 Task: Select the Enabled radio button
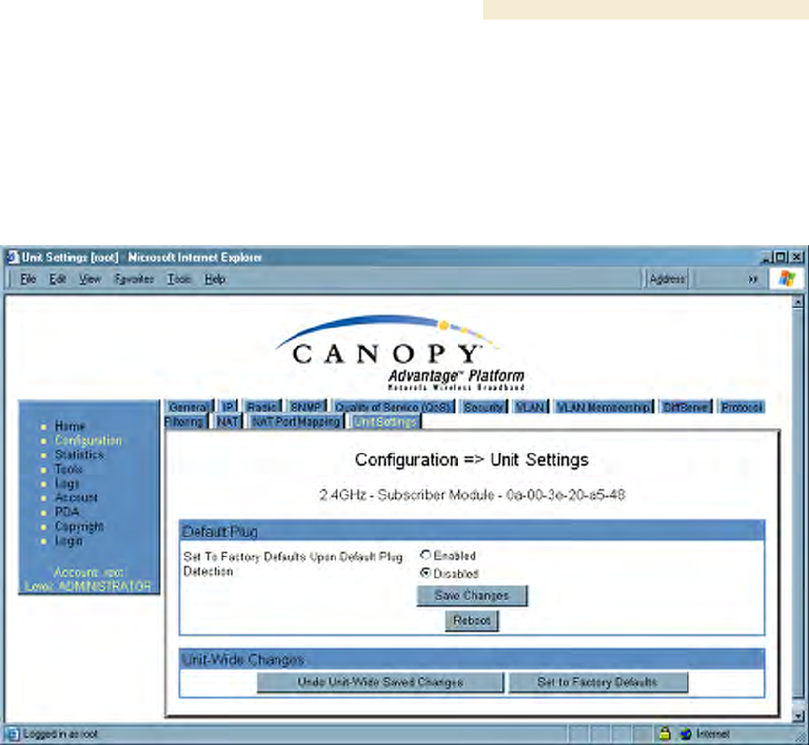click(425, 555)
